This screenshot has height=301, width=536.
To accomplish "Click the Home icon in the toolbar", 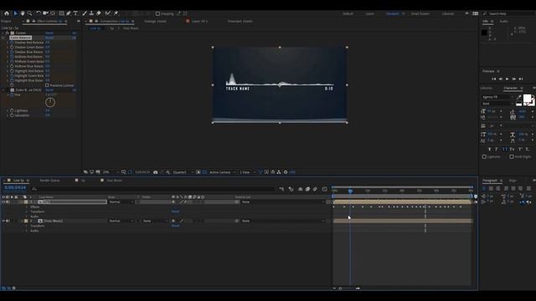I will tap(7, 13).
